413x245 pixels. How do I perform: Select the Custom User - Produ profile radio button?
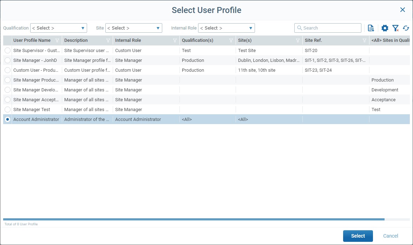pos(7,70)
